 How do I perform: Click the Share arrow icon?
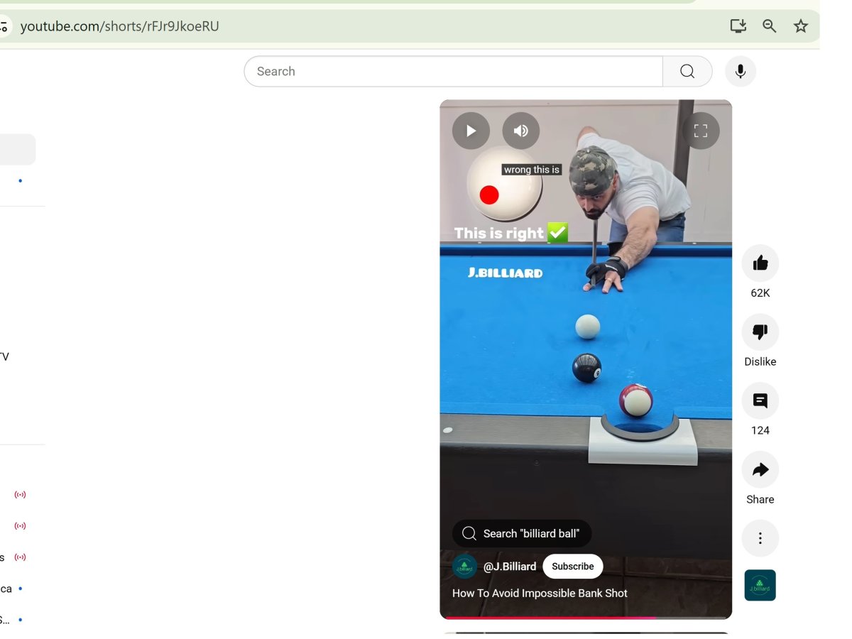click(760, 470)
